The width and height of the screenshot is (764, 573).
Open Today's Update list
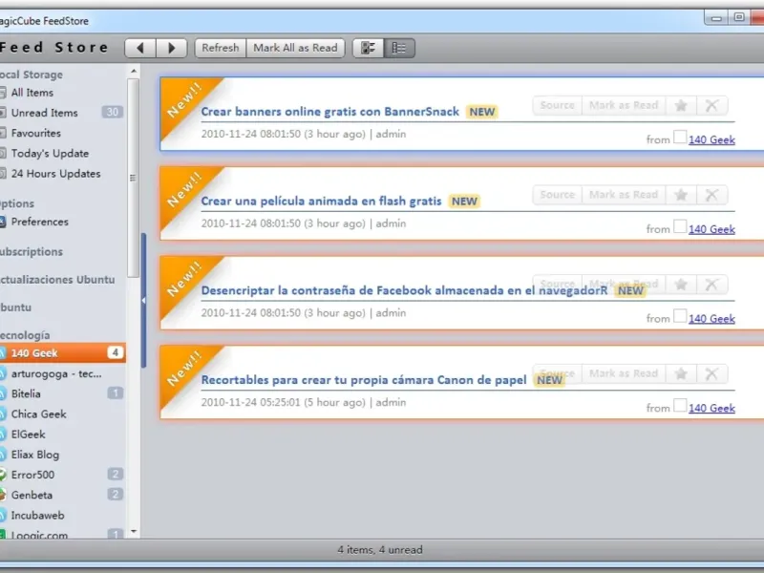pyautogui.click(x=50, y=154)
